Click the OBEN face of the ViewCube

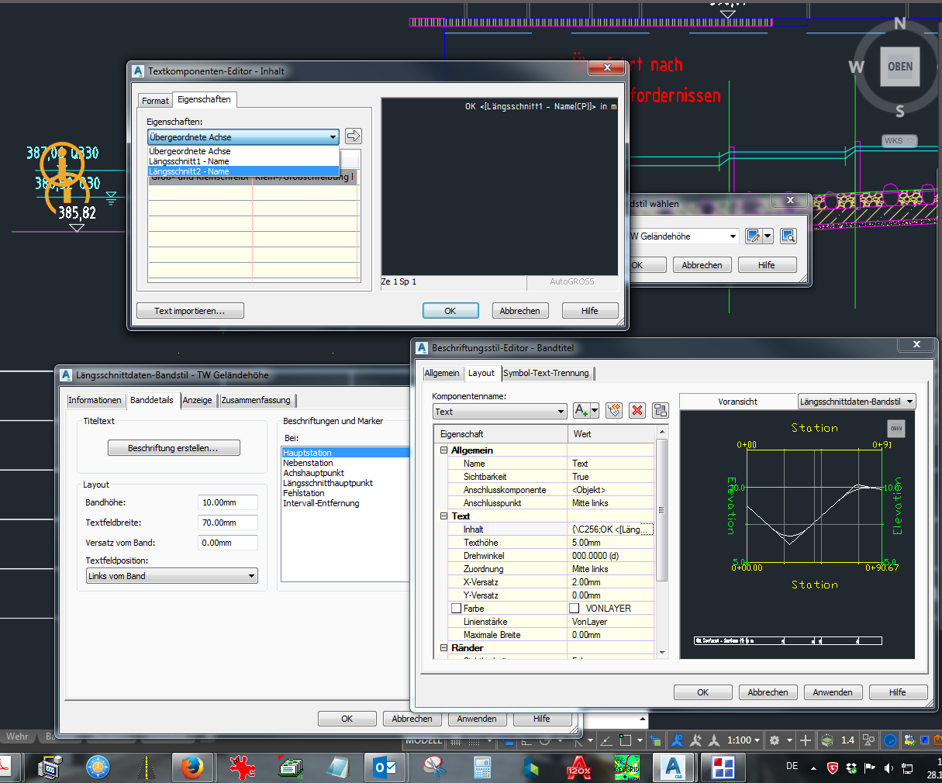(x=899, y=67)
